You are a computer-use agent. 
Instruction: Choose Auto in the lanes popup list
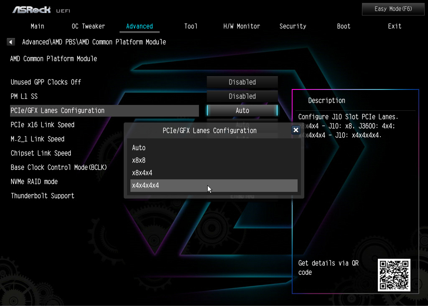214,148
